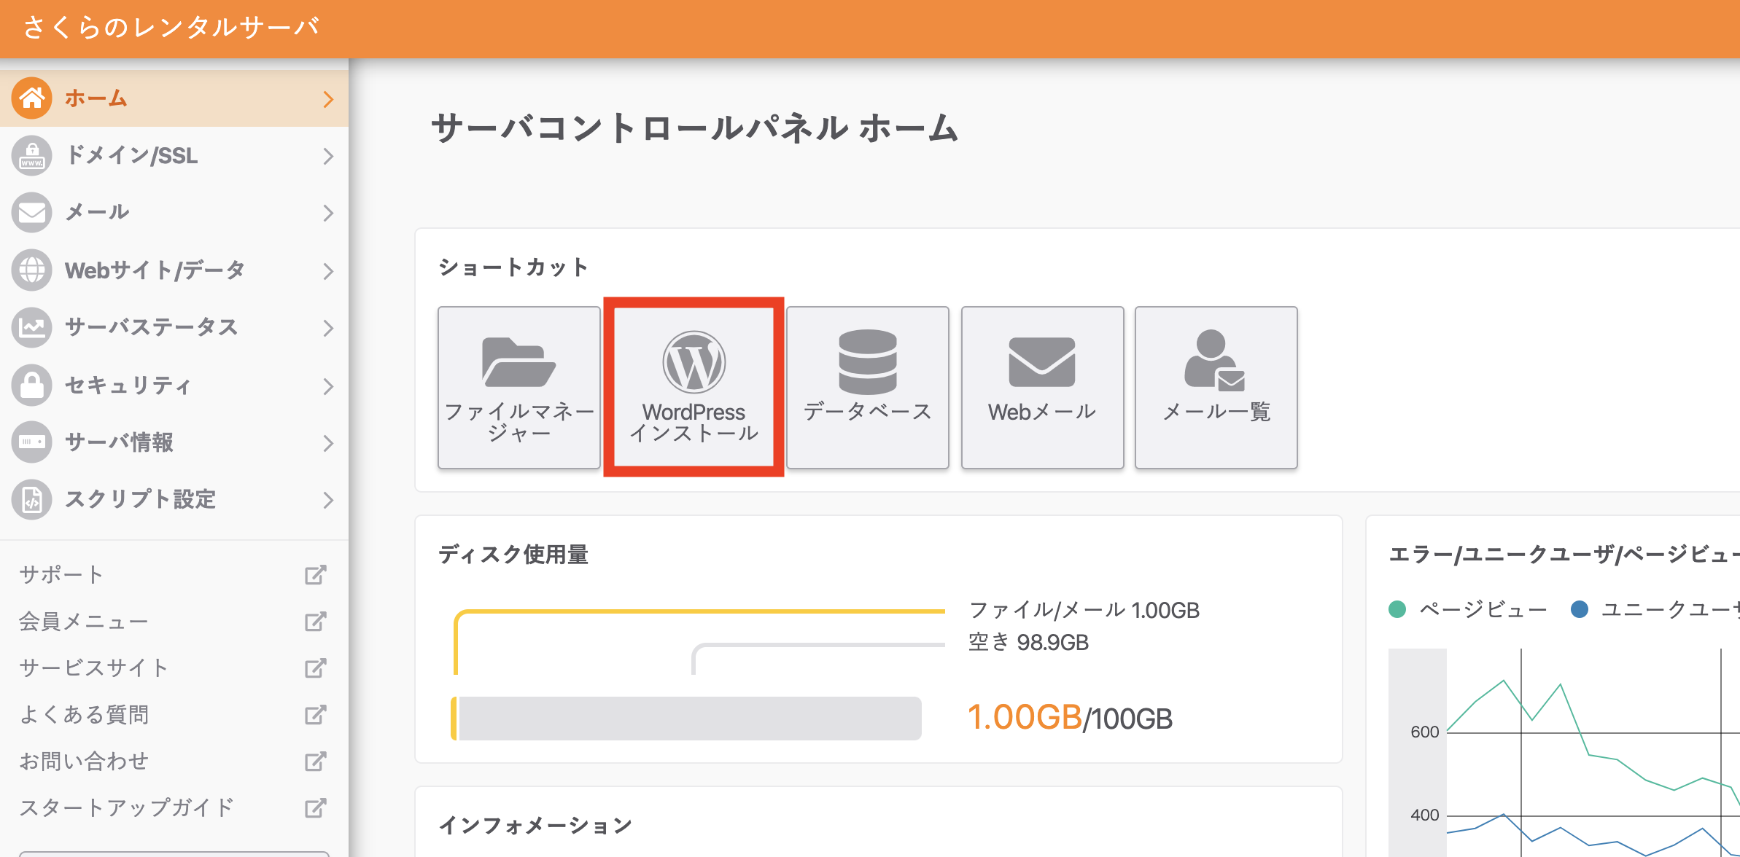The height and width of the screenshot is (857, 1740).
Task: Click the page view line chart
Action: tap(1593, 753)
